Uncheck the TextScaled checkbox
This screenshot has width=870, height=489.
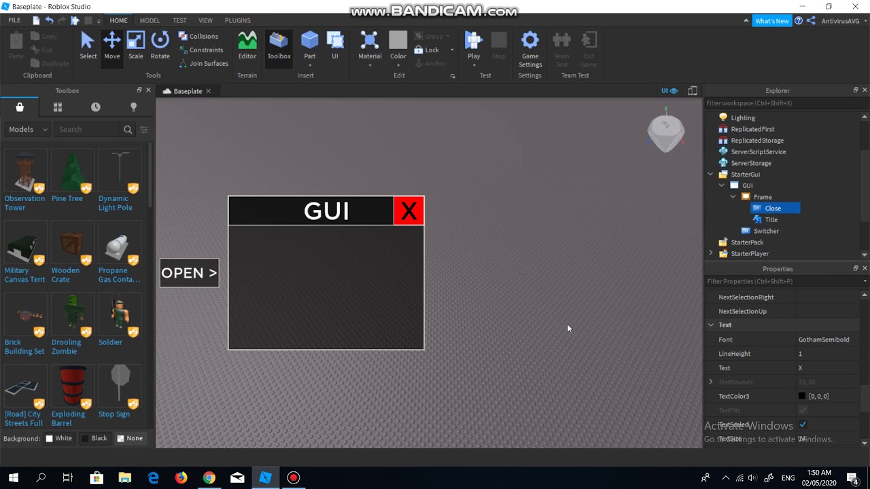(x=803, y=424)
